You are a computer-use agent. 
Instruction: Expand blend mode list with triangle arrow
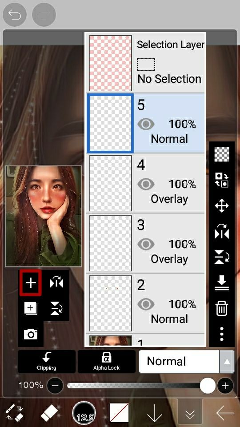pos(227,361)
